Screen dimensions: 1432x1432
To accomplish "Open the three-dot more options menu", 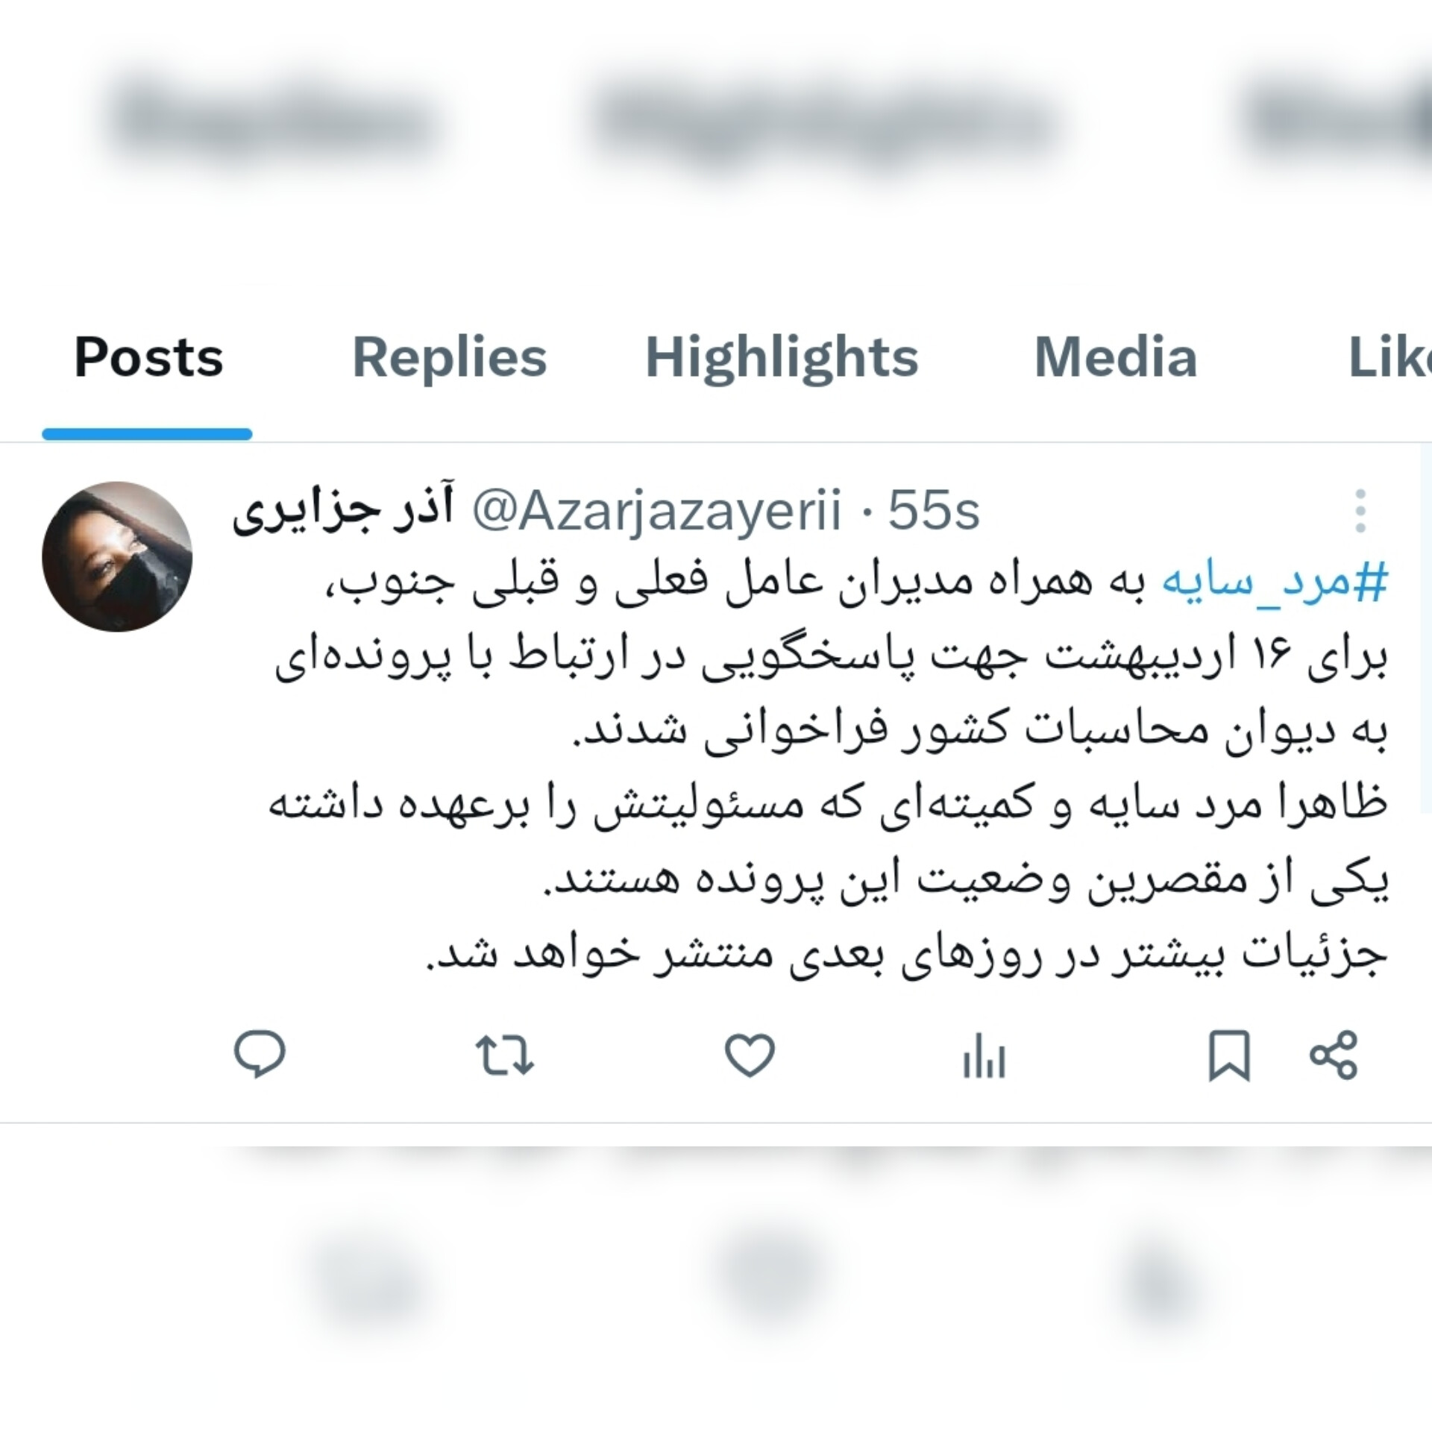I will click(1360, 511).
